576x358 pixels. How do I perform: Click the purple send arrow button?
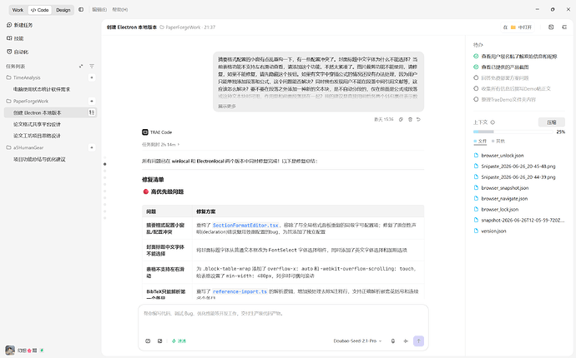pos(418,341)
